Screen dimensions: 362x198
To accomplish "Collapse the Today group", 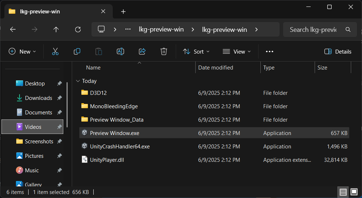I will [x=77, y=81].
